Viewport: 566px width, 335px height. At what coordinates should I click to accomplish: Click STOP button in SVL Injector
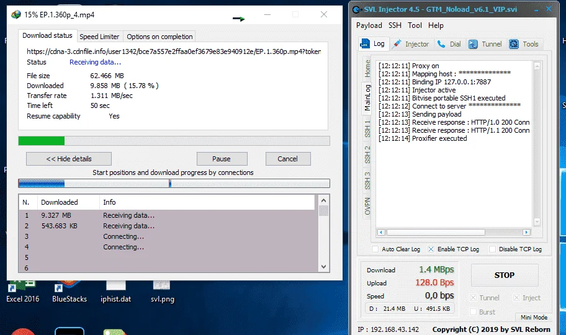tap(505, 275)
